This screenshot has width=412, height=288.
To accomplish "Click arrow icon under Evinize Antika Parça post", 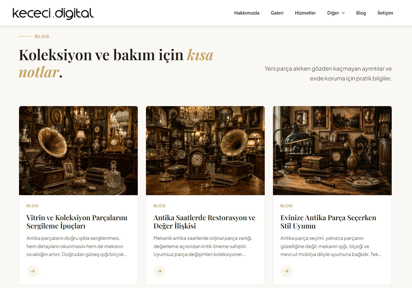I will pos(287,271).
